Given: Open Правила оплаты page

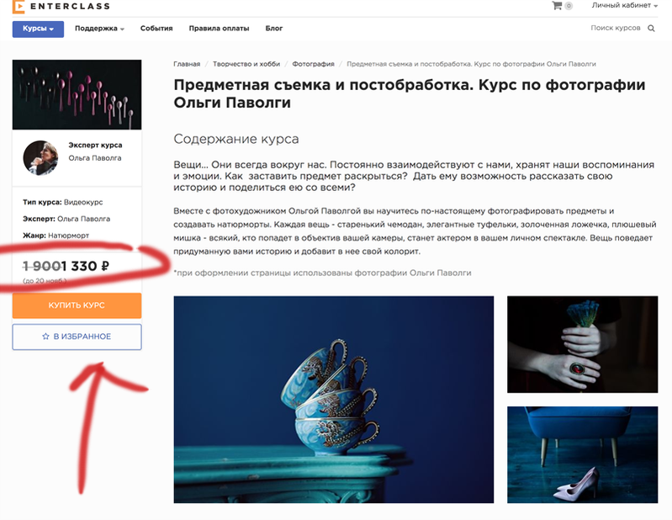Looking at the screenshot, I should pos(219,29).
